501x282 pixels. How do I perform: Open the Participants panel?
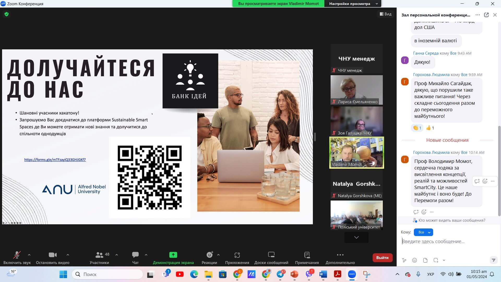click(99, 255)
